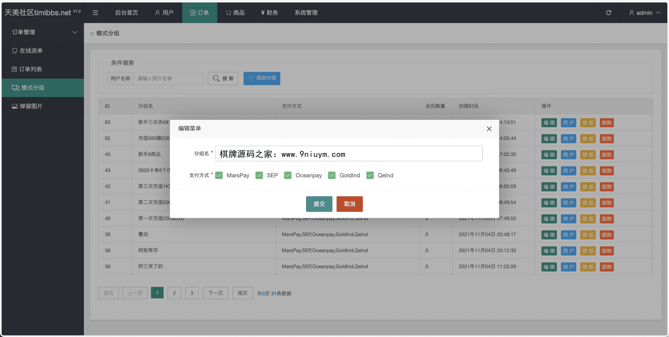
Task: Submit the form with 提交 button
Action: [319, 204]
